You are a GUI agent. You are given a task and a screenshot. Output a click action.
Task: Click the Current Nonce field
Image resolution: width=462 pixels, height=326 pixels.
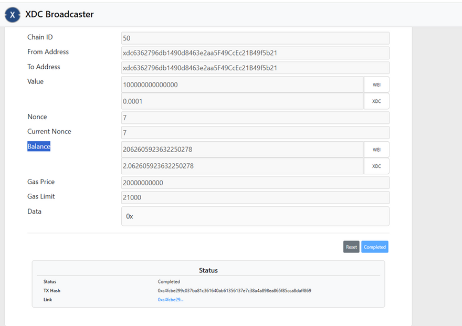(255, 133)
